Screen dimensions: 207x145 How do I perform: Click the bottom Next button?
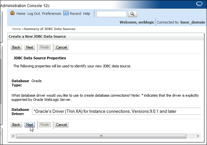(x=29, y=125)
